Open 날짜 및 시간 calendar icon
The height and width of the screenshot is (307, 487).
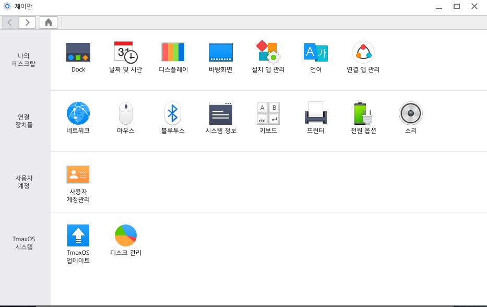click(x=126, y=53)
